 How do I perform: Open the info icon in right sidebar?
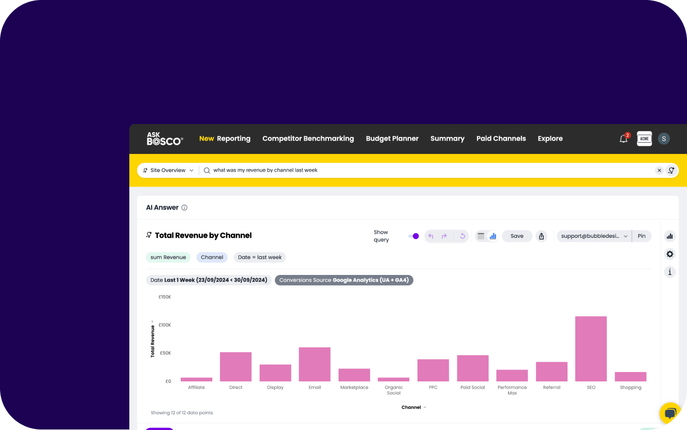click(670, 272)
